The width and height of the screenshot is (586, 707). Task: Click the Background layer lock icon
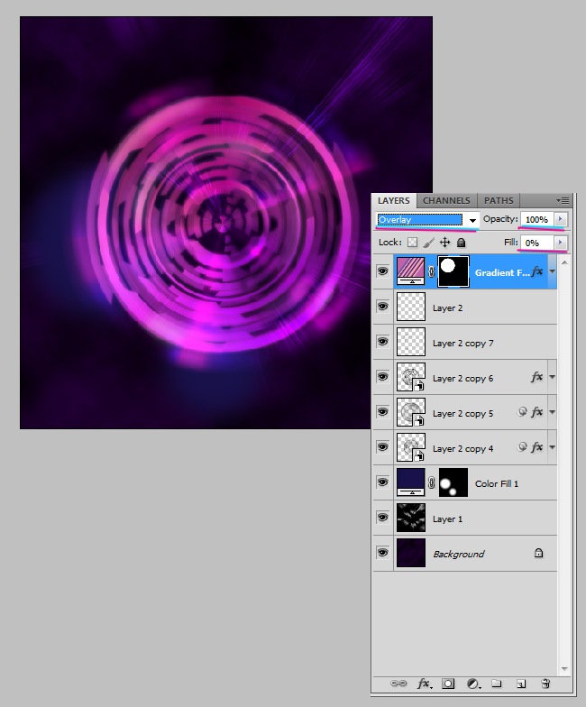538,554
